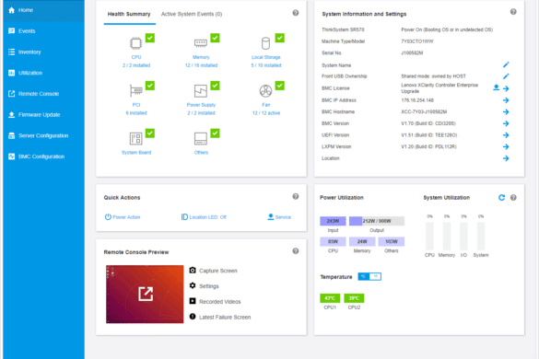539x359 pixels.
Task: Click the 85W CPU power value
Action: coord(333,241)
